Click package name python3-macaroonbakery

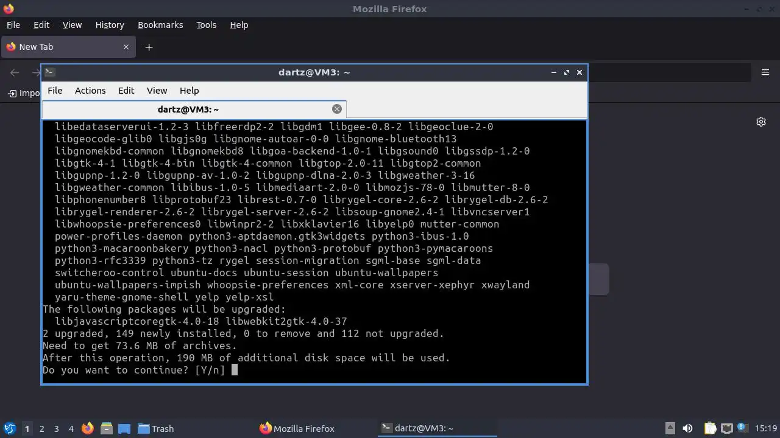121,248
